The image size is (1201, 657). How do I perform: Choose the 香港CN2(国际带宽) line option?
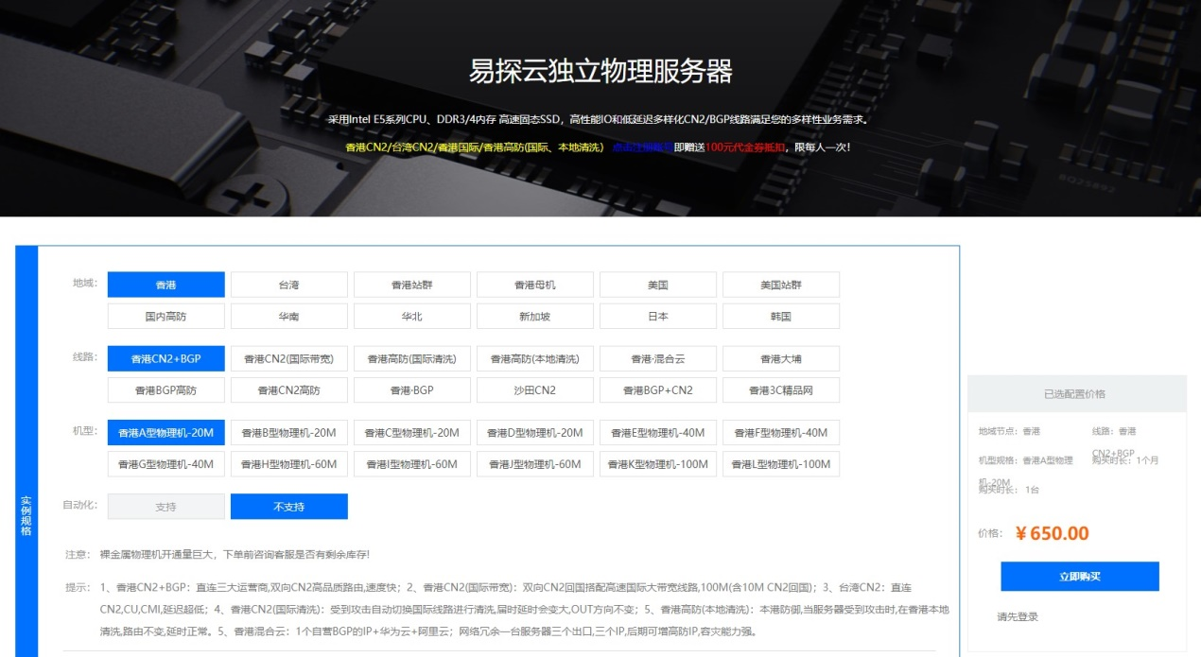[x=289, y=358]
